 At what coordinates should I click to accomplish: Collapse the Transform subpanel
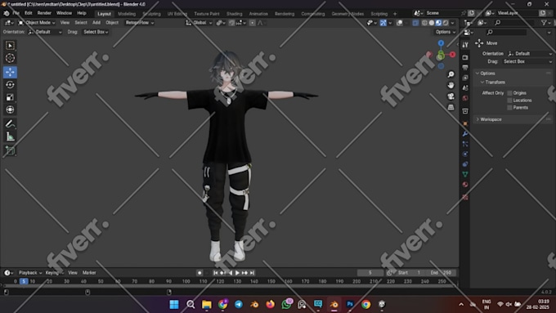495,83
